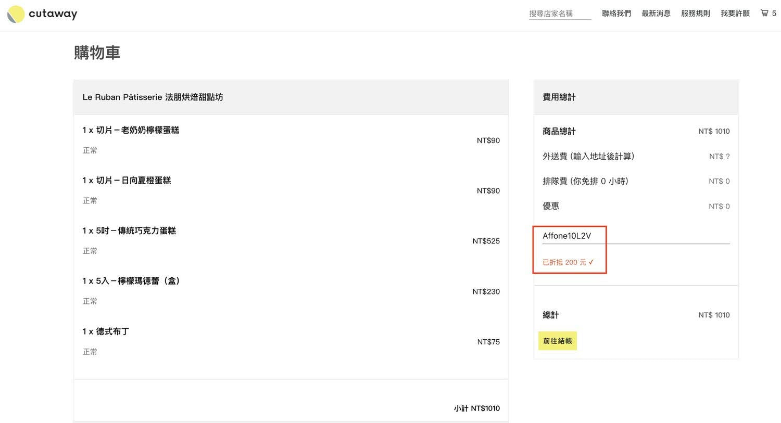781x423 pixels.
Task: Click the cutaway brand text
Action: [53, 14]
